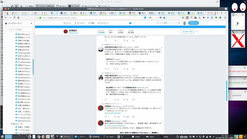Open the ホーム tab in Twitter navigation
Screen dimensions: 247x139
pyautogui.click(x=67, y=23)
